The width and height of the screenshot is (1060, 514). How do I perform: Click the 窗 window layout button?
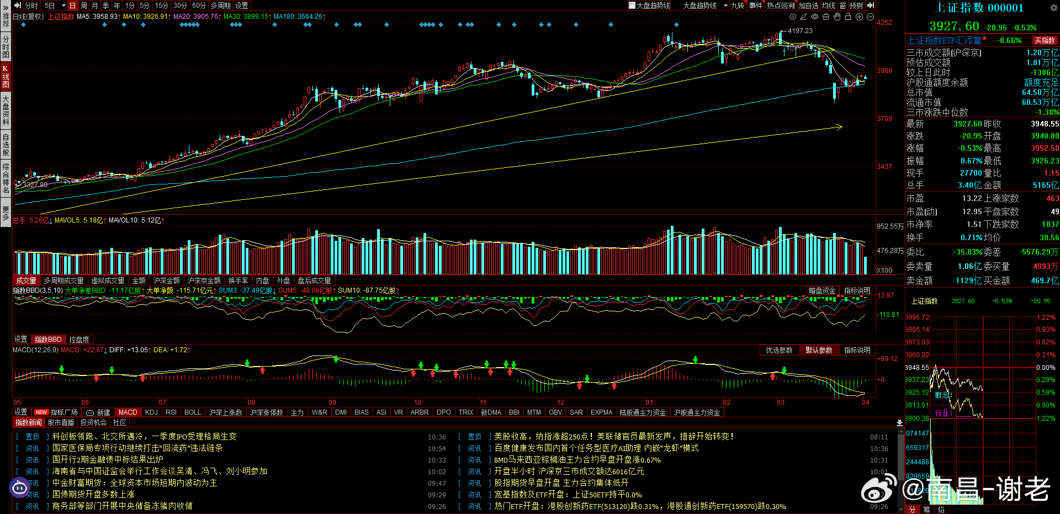click(x=842, y=6)
